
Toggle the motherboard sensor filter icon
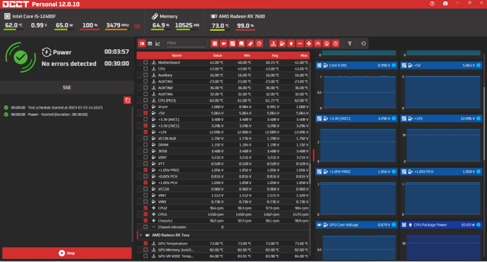tap(233, 43)
